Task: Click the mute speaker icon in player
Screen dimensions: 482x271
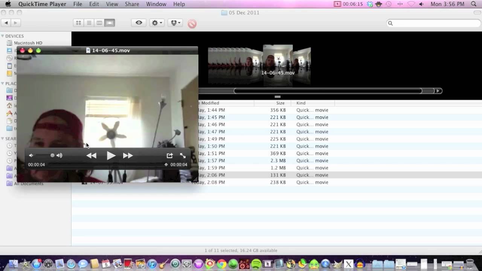Action: [31, 155]
